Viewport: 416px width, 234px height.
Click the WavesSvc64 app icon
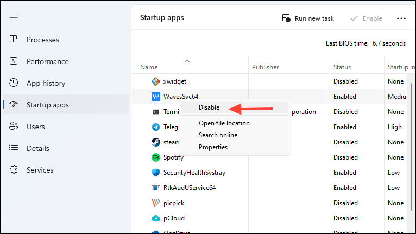[x=156, y=97]
